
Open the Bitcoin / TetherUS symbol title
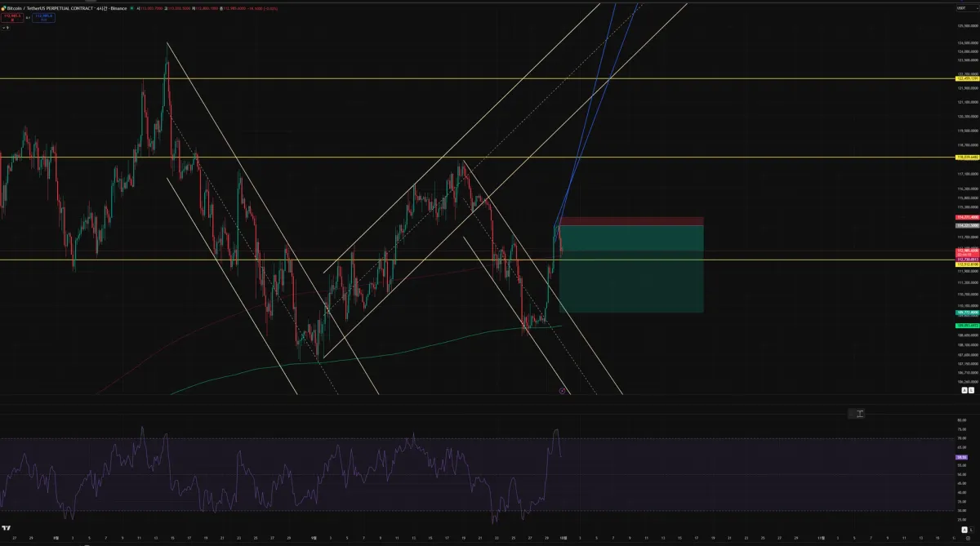tap(67, 8)
